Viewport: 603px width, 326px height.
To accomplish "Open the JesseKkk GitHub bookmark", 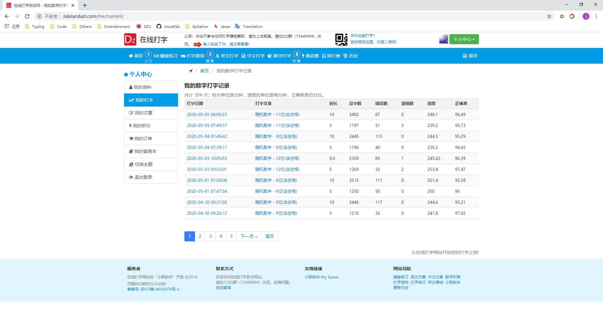I will [168, 26].
